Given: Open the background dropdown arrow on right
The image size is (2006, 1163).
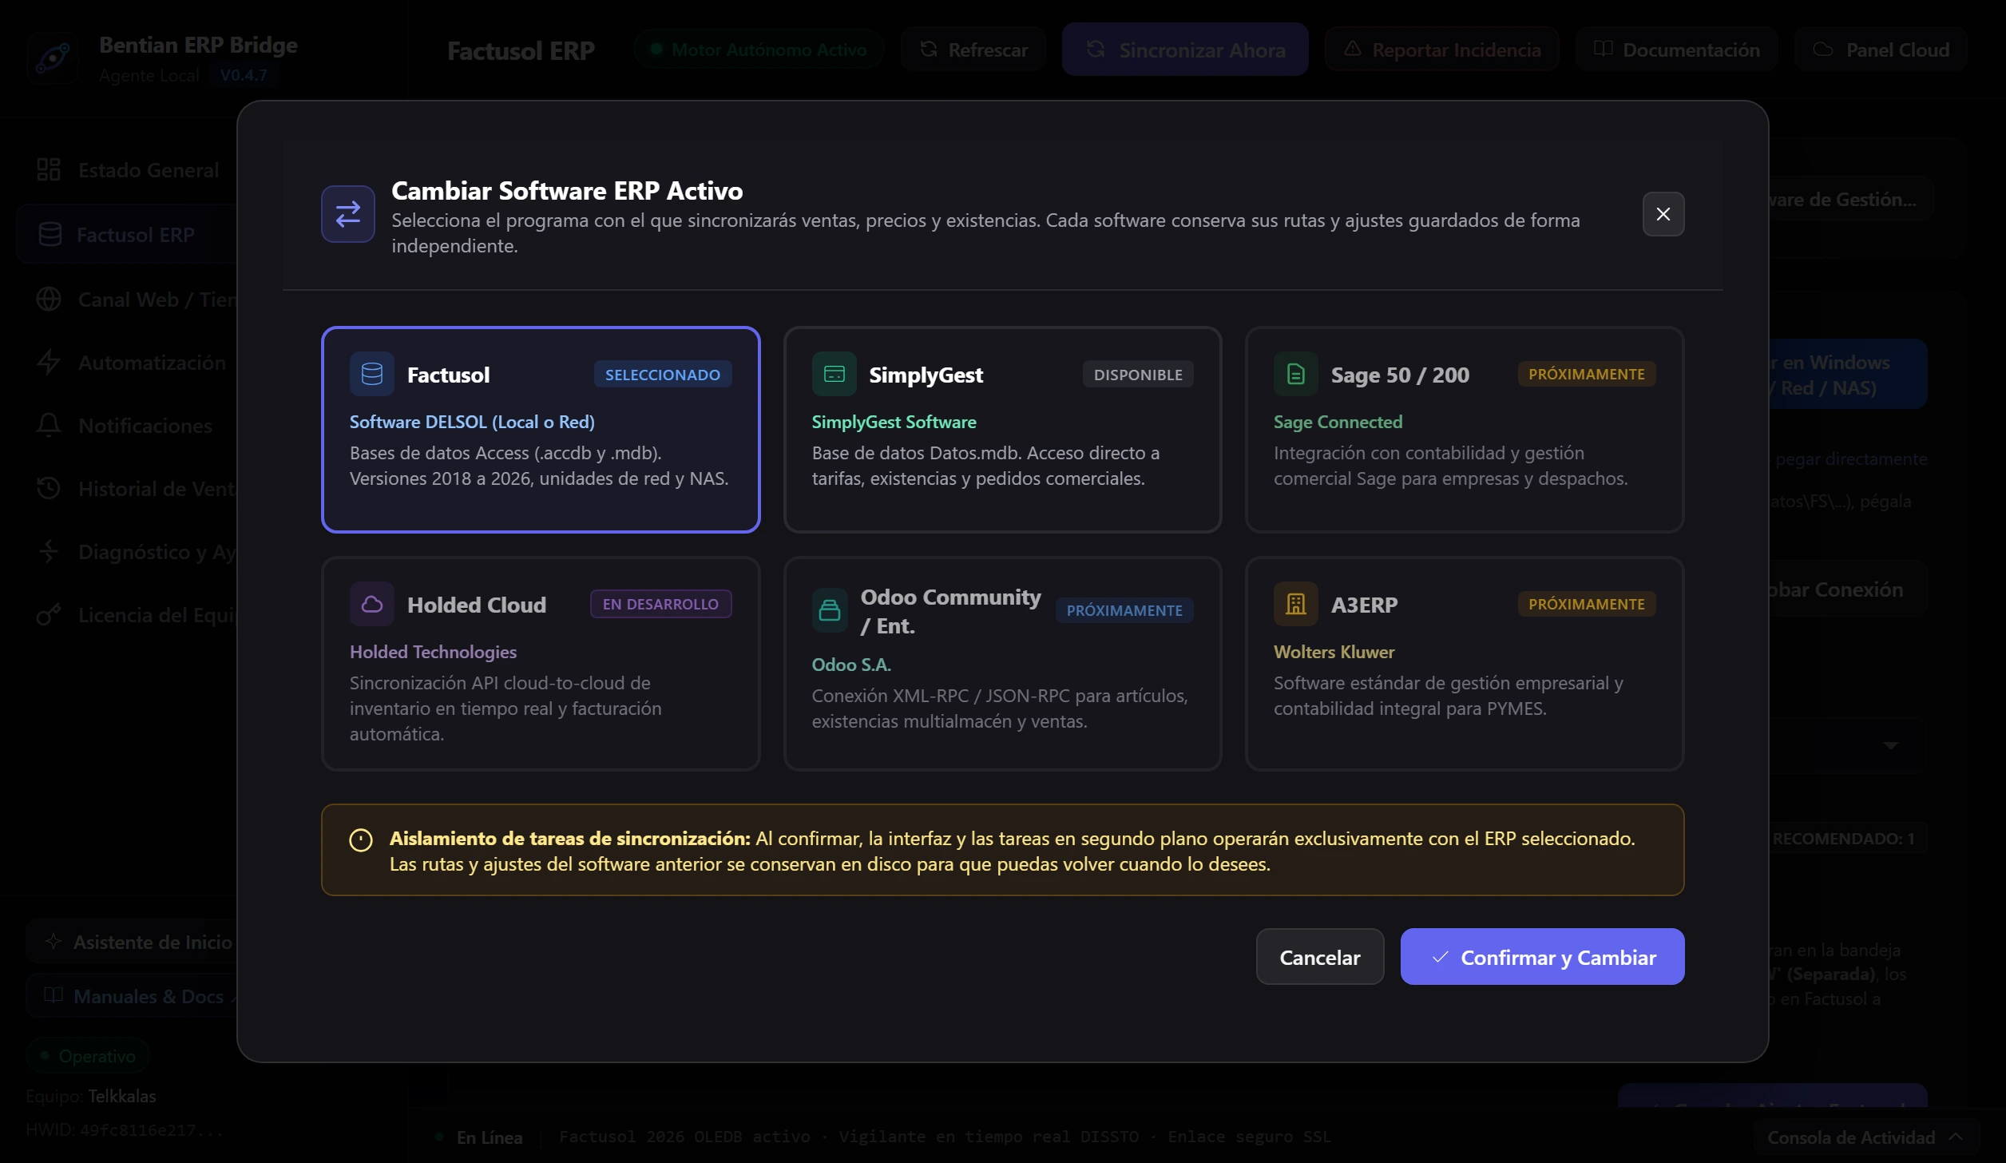Looking at the screenshot, I should pyautogui.click(x=1890, y=746).
